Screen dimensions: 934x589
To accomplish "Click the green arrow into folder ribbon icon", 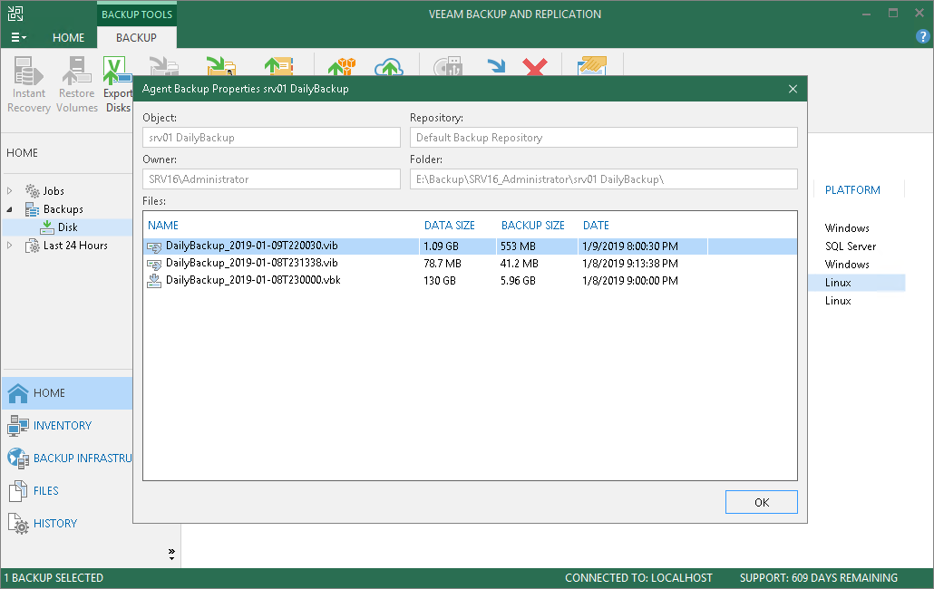I will (221, 65).
